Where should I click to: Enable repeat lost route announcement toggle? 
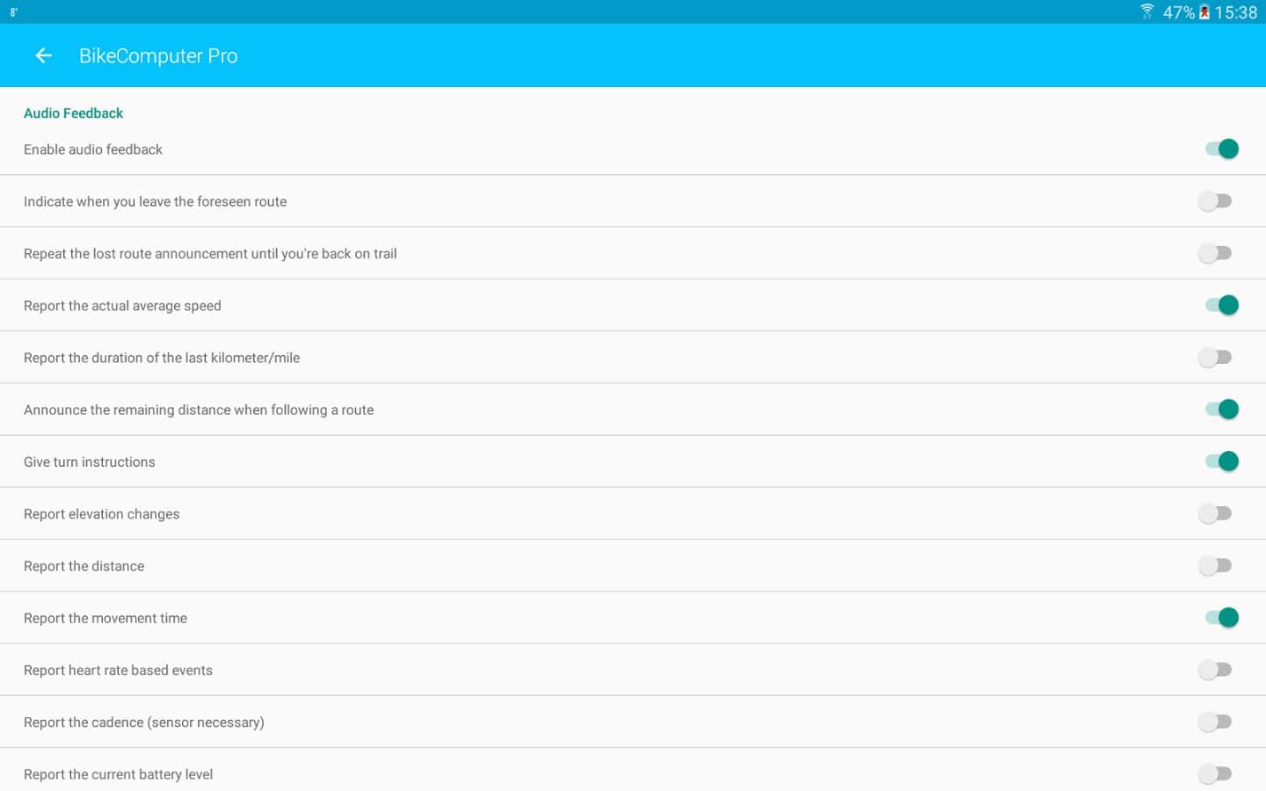point(1215,253)
